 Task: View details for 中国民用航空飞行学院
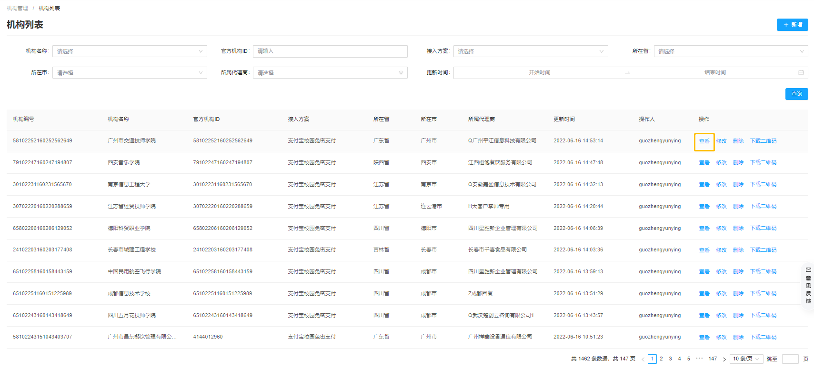(704, 272)
